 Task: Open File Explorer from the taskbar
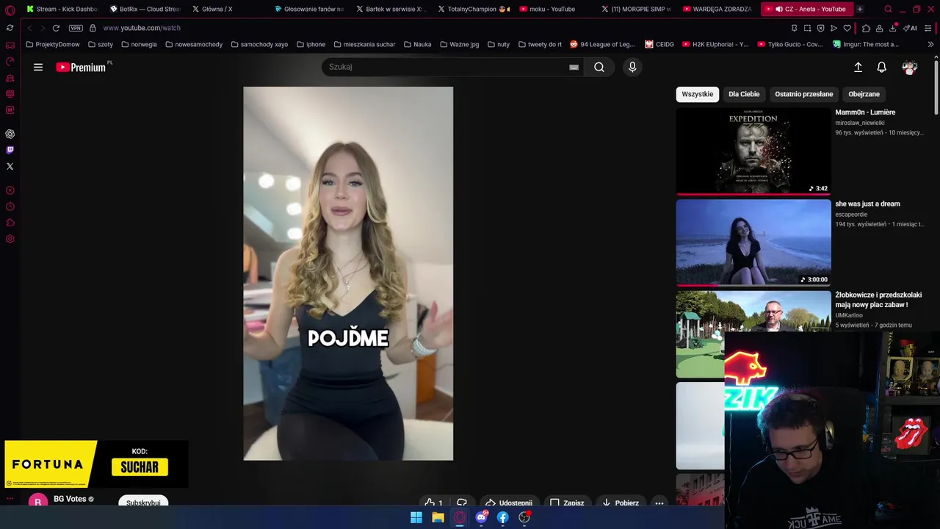pyautogui.click(x=438, y=518)
